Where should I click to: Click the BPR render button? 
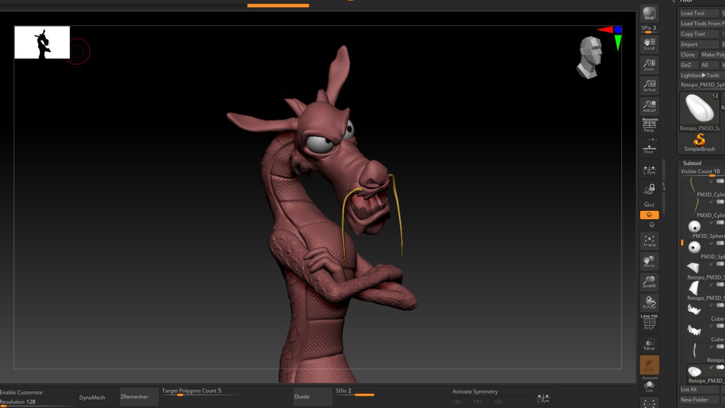(x=649, y=14)
